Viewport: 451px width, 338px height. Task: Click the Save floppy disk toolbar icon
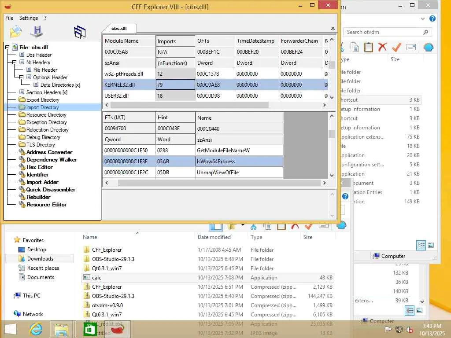point(37,31)
